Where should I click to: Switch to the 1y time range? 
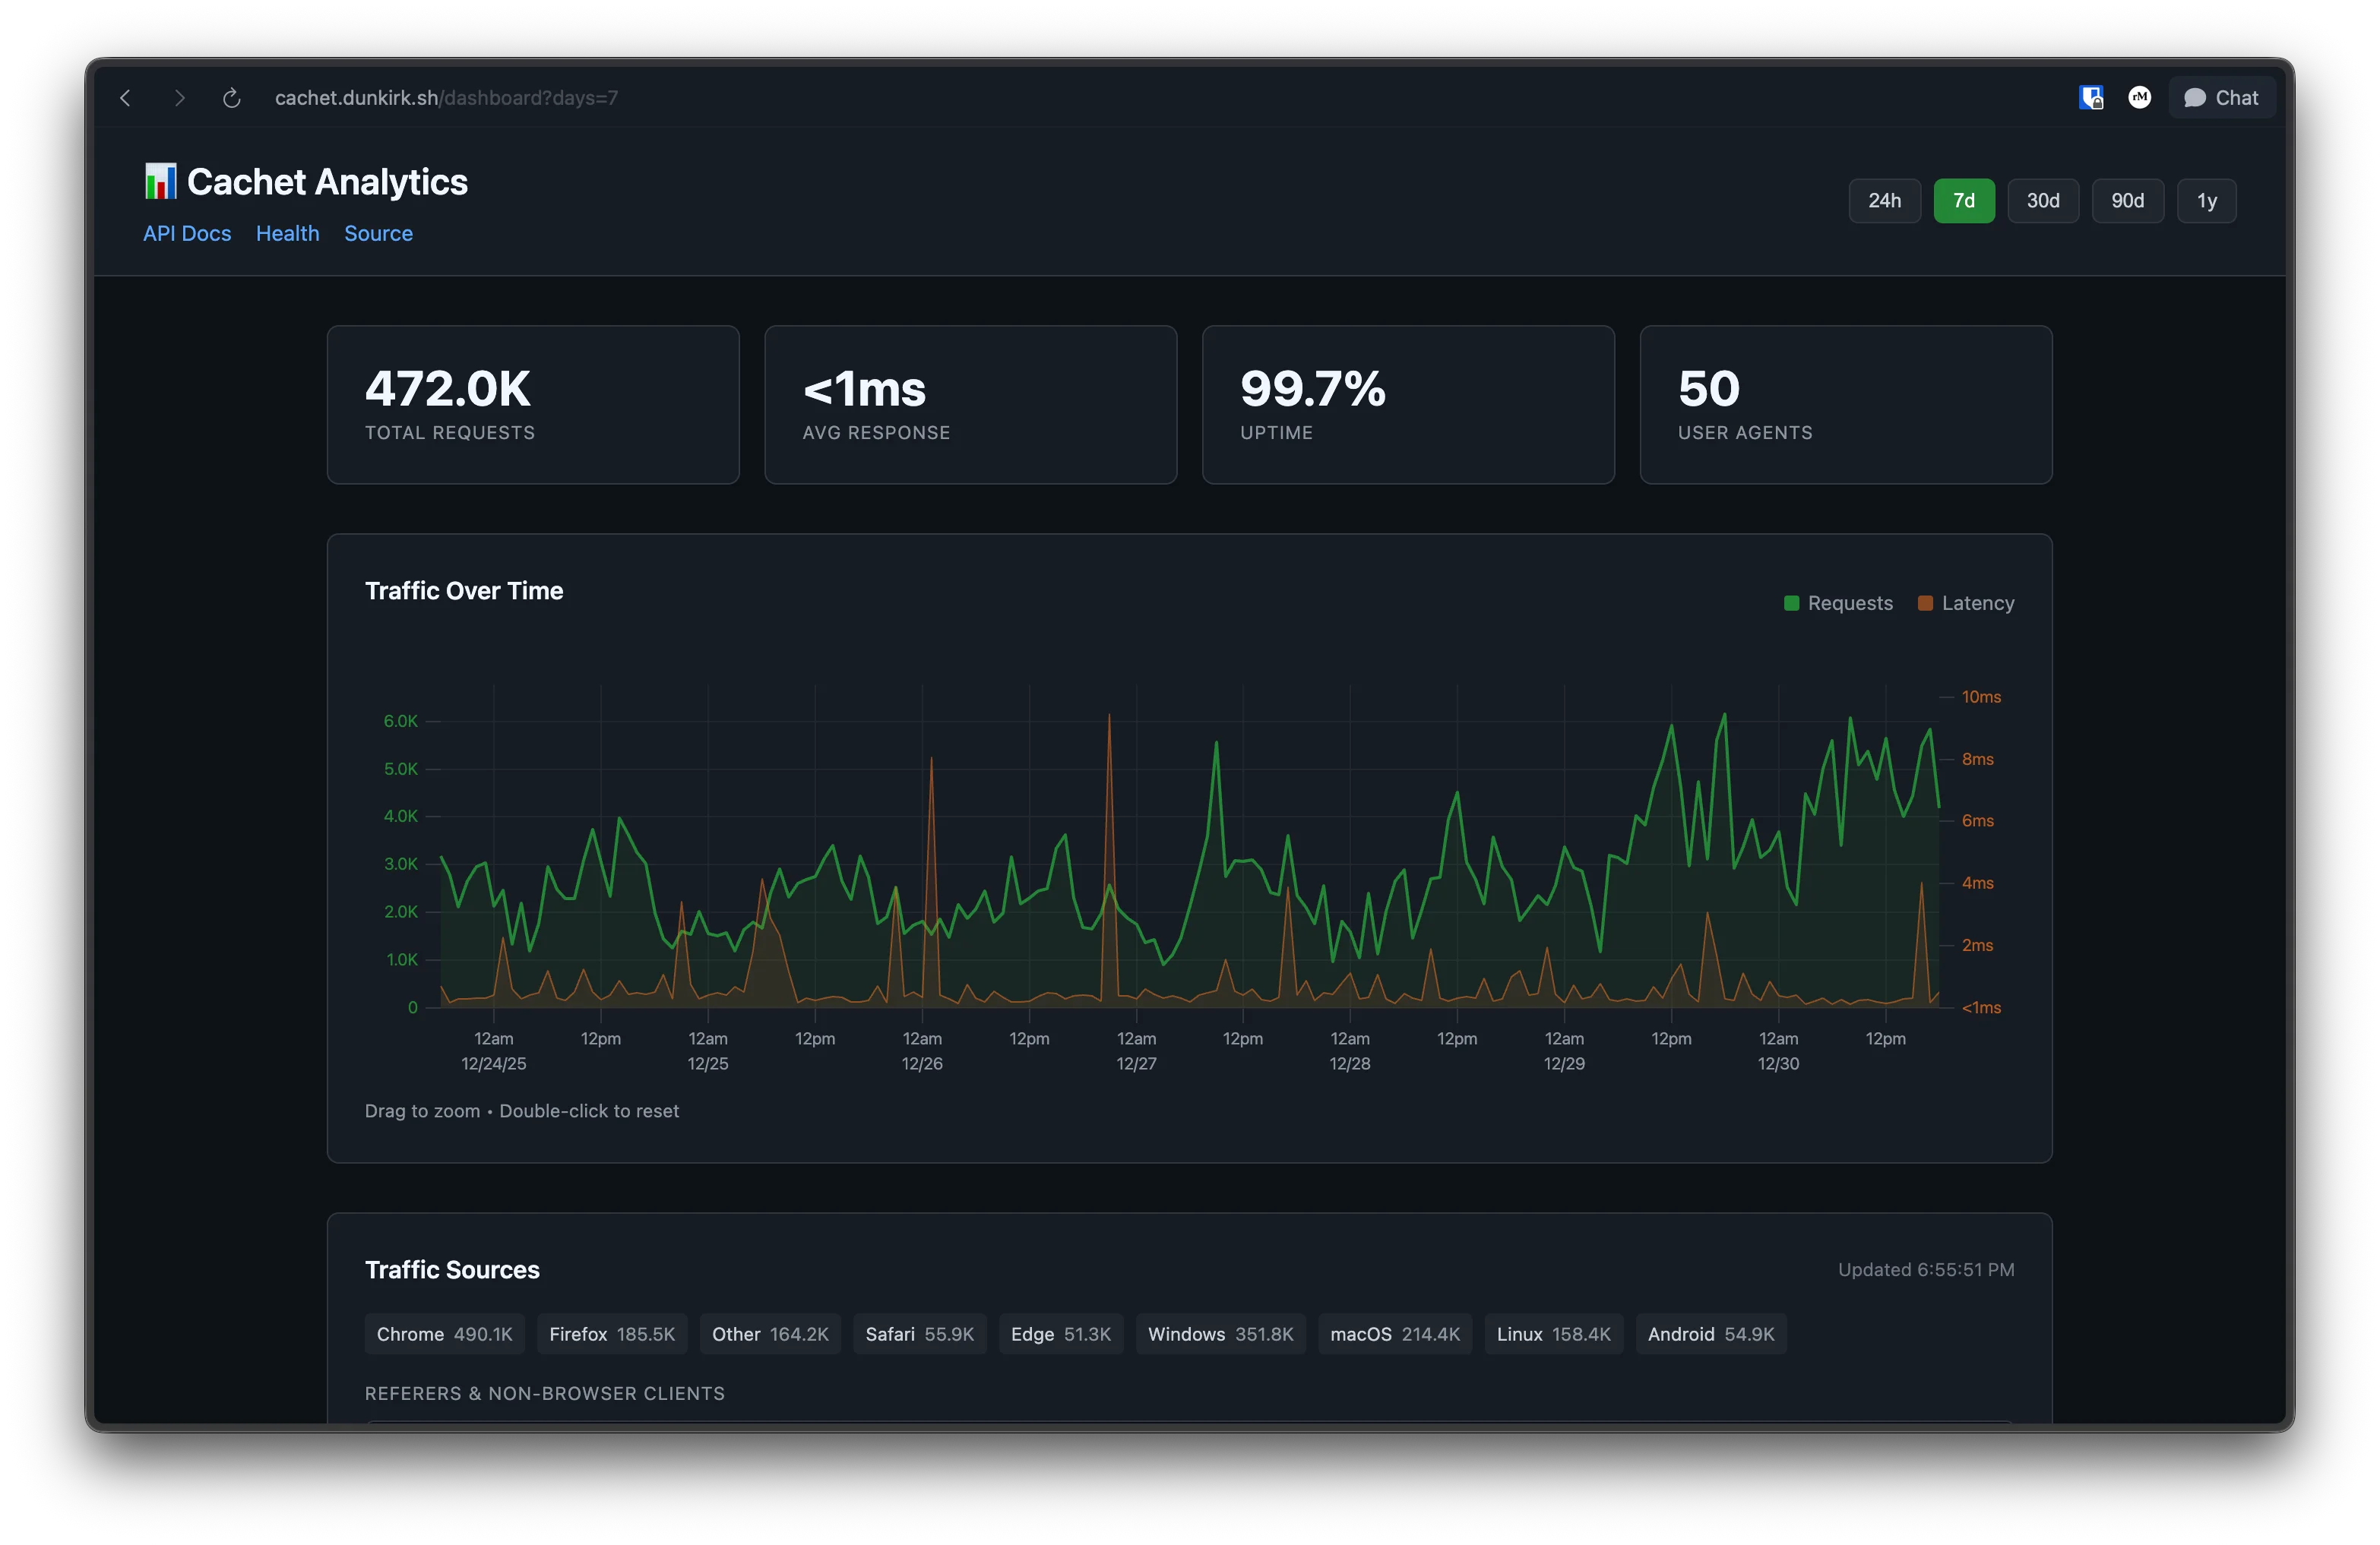[2207, 200]
